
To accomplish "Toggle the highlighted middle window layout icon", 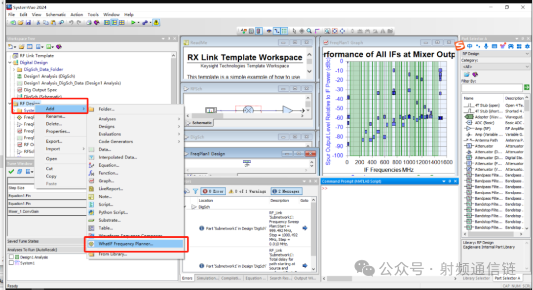I will [114, 22].
